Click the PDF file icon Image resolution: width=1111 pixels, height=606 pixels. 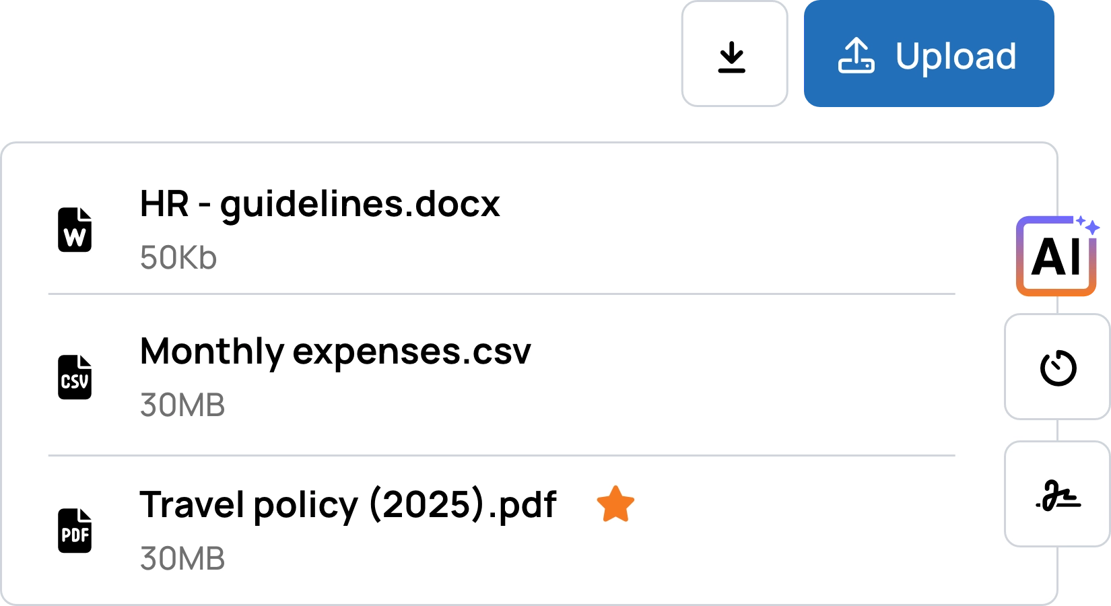point(75,531)
